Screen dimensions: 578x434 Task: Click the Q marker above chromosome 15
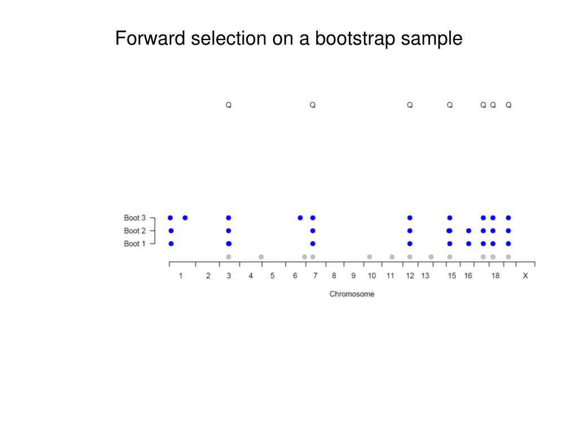[450, 105]
